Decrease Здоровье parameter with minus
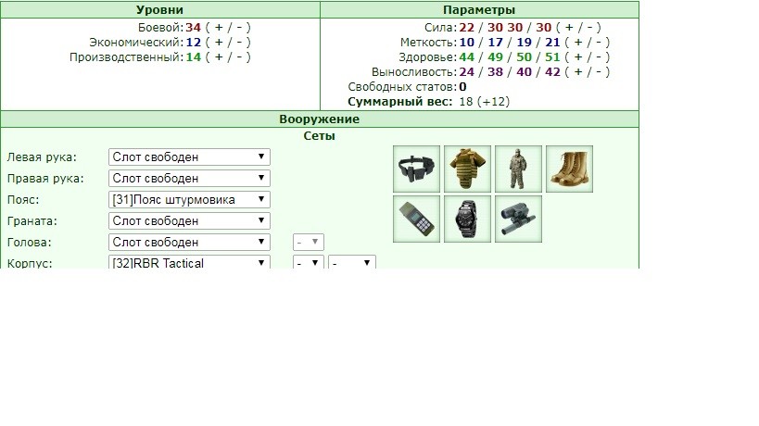759x426 pixels. click(x=600, y=57)
